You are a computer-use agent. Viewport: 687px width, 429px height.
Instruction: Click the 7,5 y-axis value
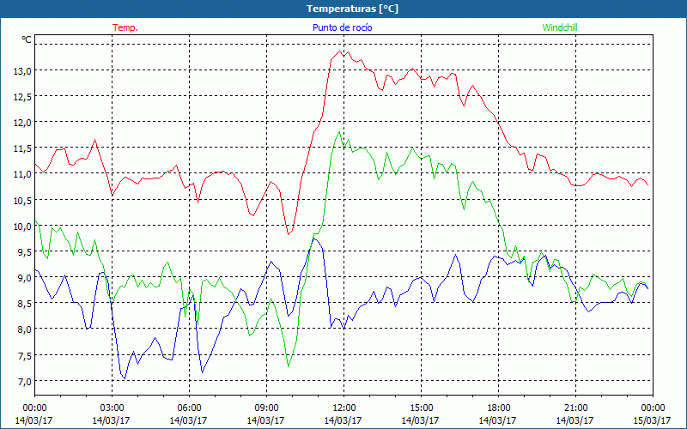[25, 356]
